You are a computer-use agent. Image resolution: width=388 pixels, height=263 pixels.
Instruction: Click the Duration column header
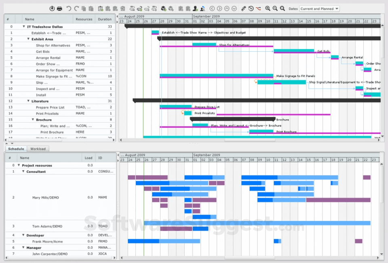(104, 19)
